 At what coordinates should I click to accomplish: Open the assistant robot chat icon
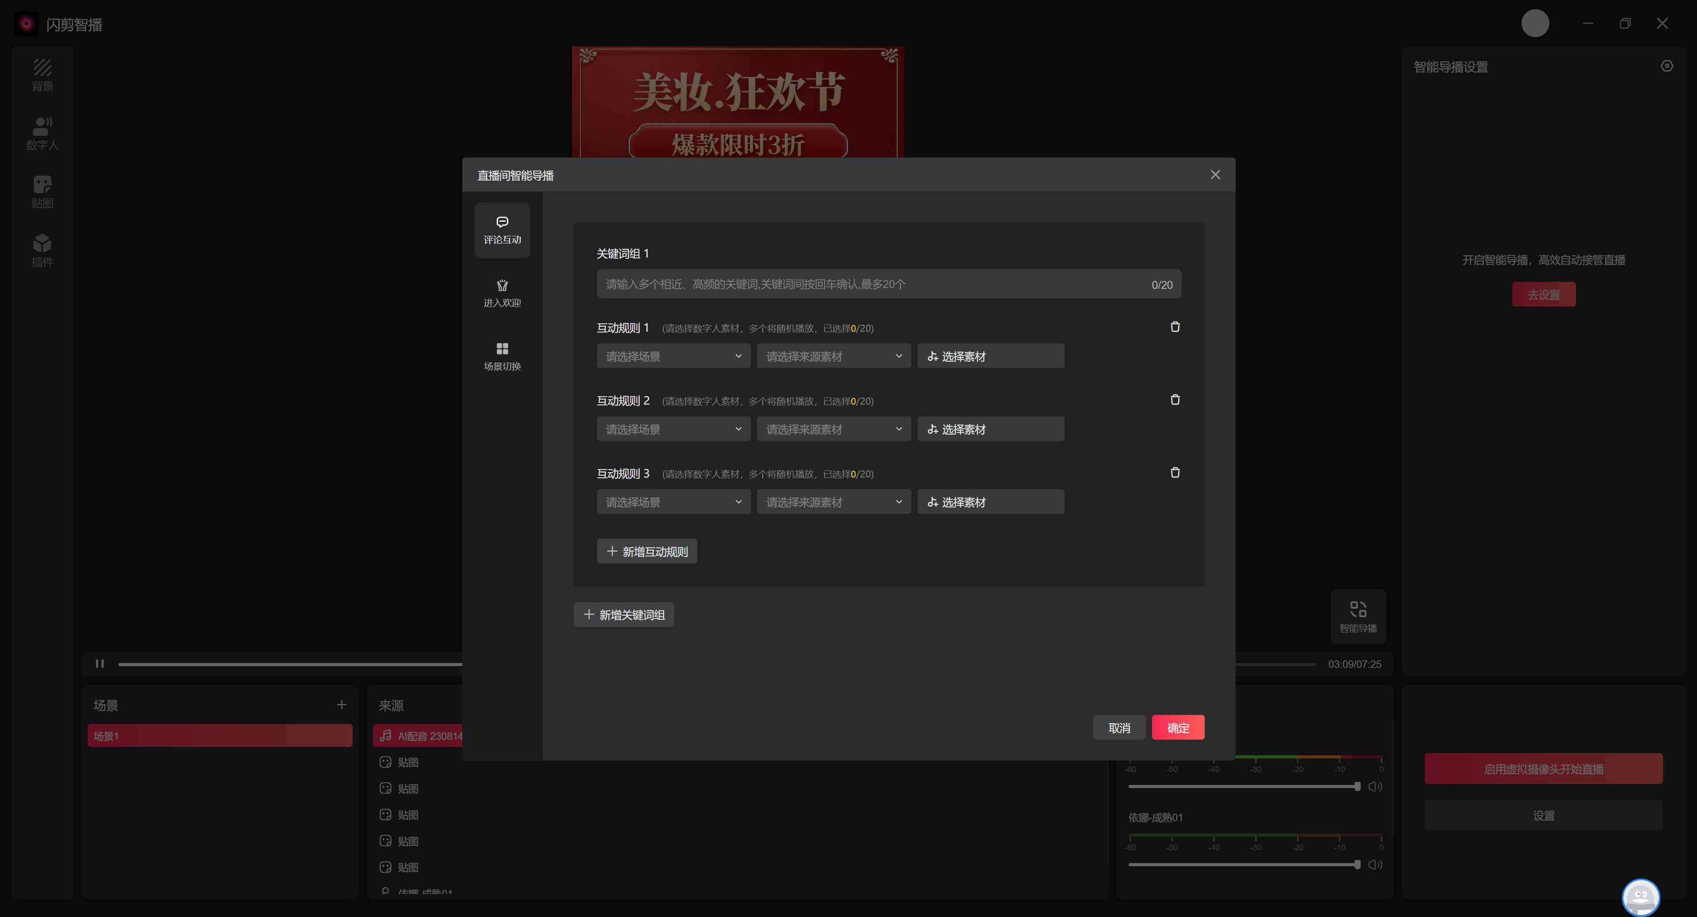(1640, 897)
